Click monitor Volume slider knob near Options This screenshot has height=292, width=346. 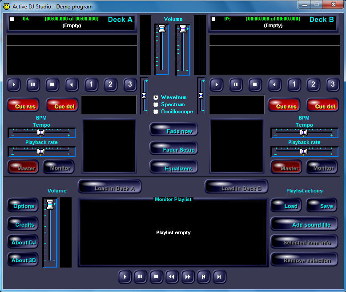50,204
